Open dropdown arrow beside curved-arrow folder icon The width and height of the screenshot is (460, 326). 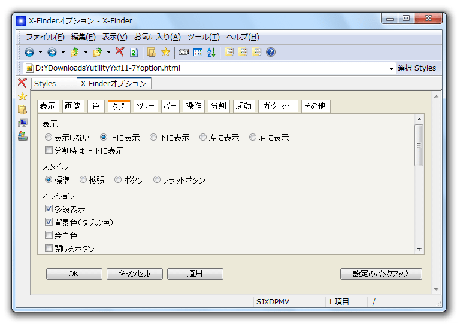pyautogui.click(x=108, y=53)
